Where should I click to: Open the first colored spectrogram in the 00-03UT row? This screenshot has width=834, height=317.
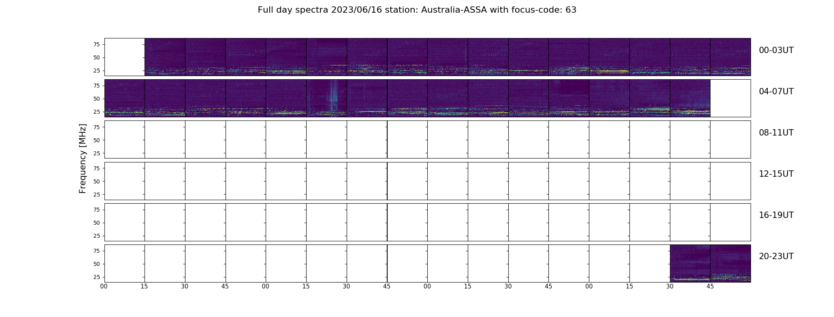pos(165,57)
